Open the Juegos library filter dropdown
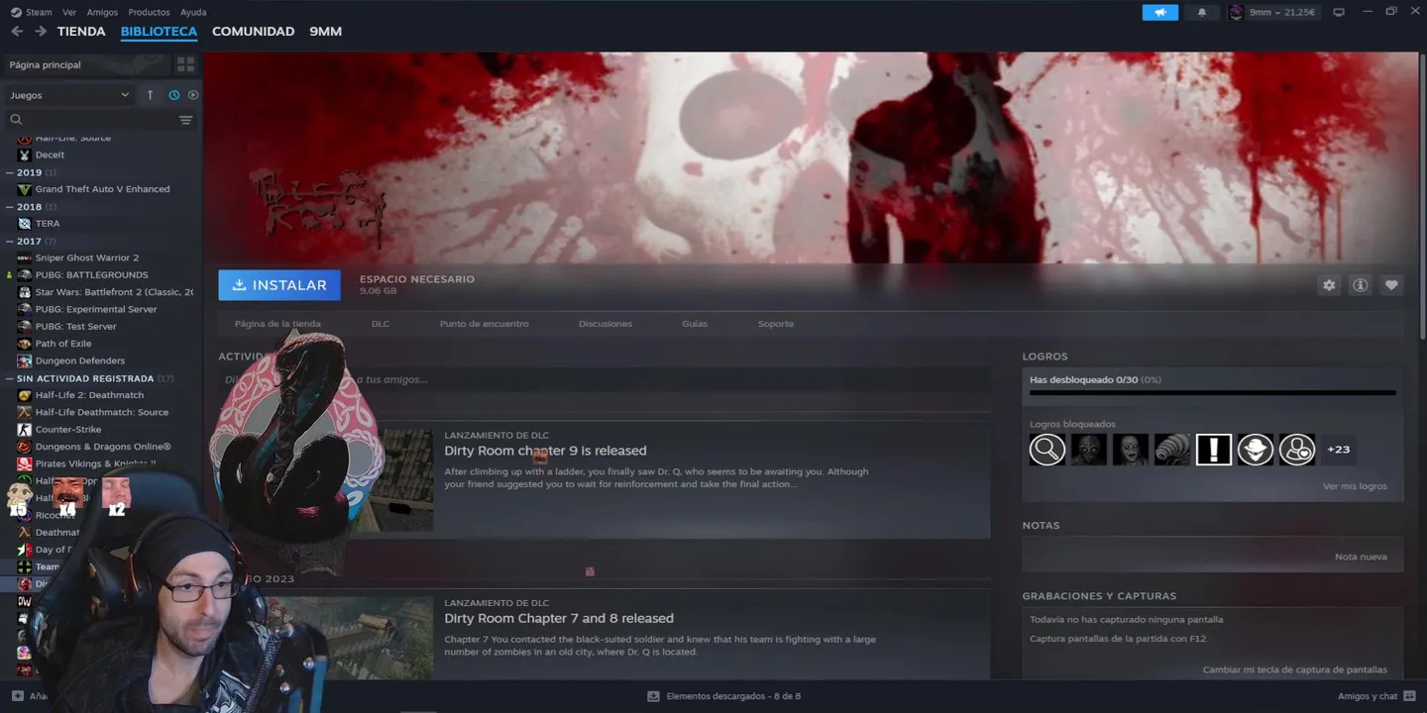This screenshot has width=1427, height=713. point(68,95)
